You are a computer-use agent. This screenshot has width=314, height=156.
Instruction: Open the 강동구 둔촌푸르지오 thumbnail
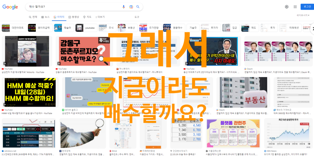click(x=84, y=51)
